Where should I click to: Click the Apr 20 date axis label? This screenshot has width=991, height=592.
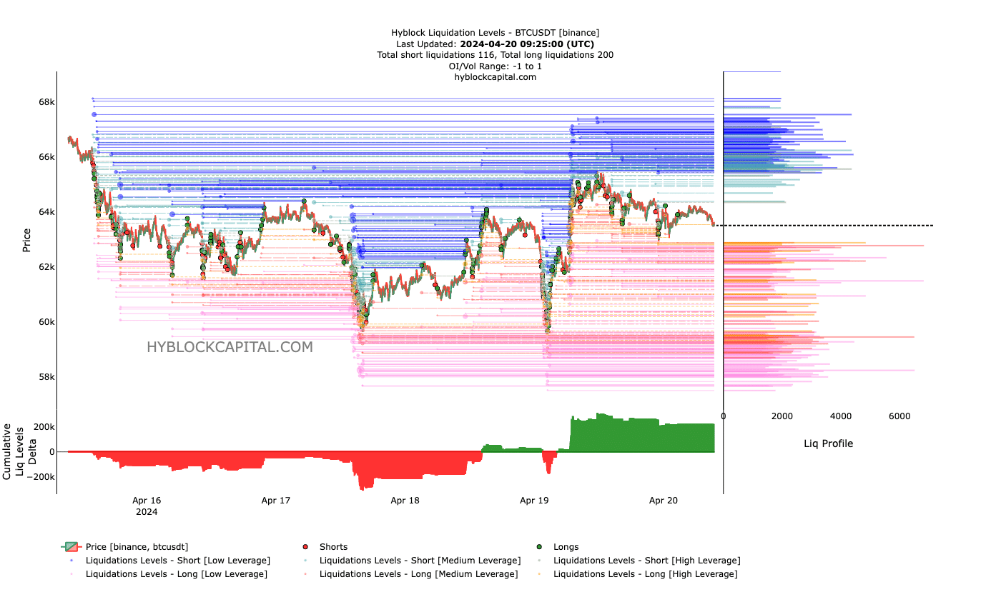pos(663,501)
